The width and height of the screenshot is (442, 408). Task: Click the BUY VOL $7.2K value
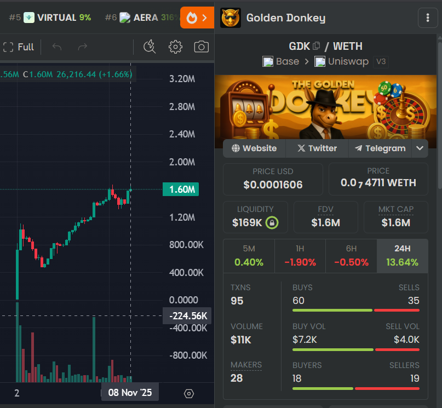[305, 340]
